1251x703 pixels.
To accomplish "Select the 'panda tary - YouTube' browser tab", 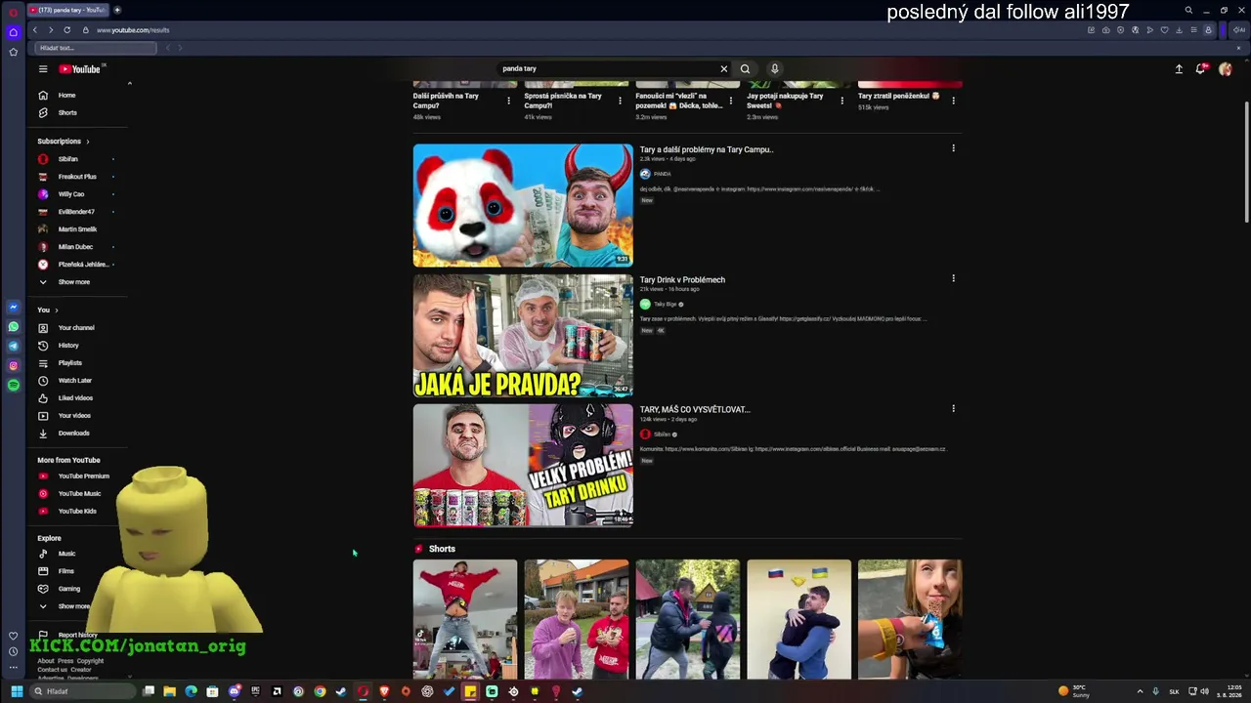I will 68,10.
